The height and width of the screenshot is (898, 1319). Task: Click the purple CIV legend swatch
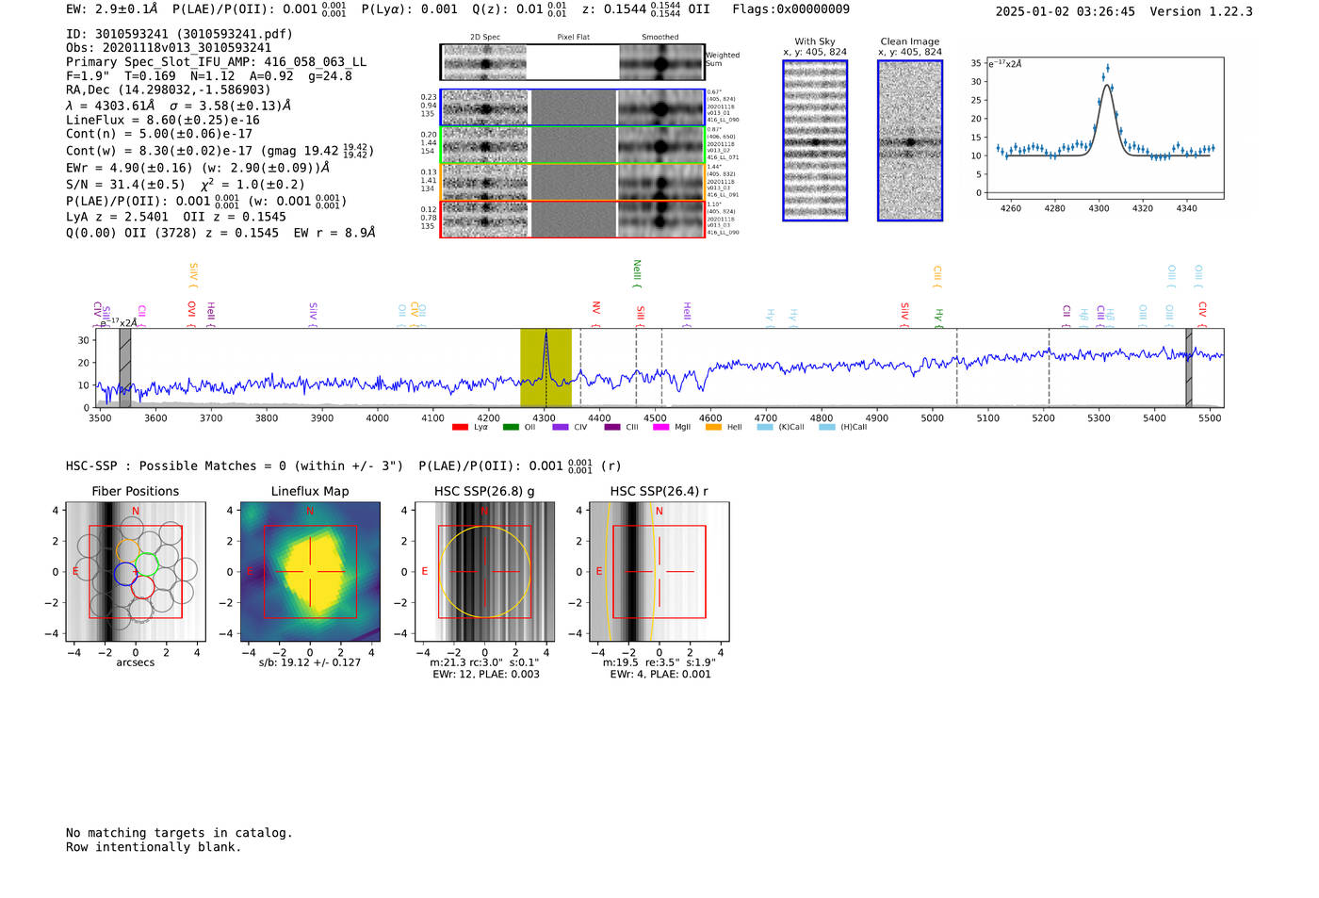click(x=561, y=427)
